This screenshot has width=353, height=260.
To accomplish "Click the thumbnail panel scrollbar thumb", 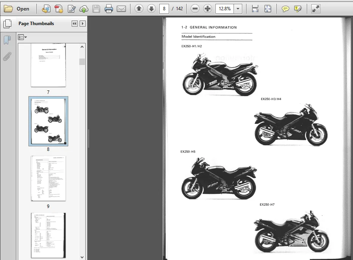I will (x=82, y=62).
